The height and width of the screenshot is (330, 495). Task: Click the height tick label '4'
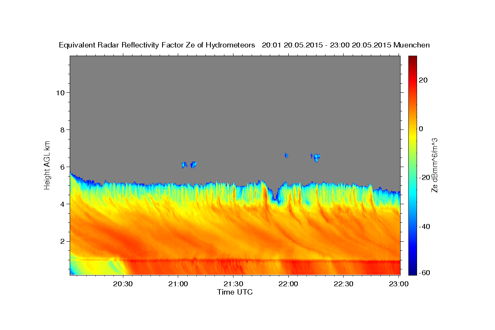pos(63,204)
